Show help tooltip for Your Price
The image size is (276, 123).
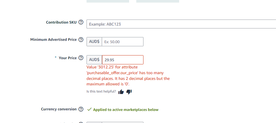81,58
